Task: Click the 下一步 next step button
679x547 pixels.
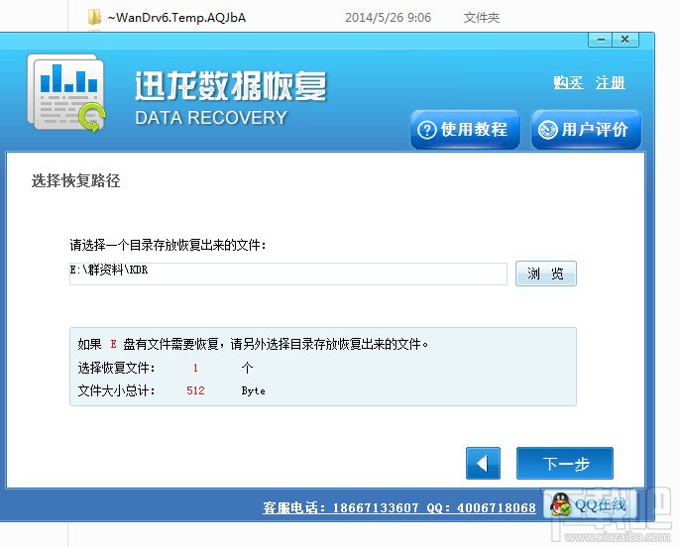Action: click(x=565, y=463)
